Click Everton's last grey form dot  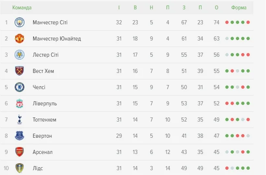(248, 136)
